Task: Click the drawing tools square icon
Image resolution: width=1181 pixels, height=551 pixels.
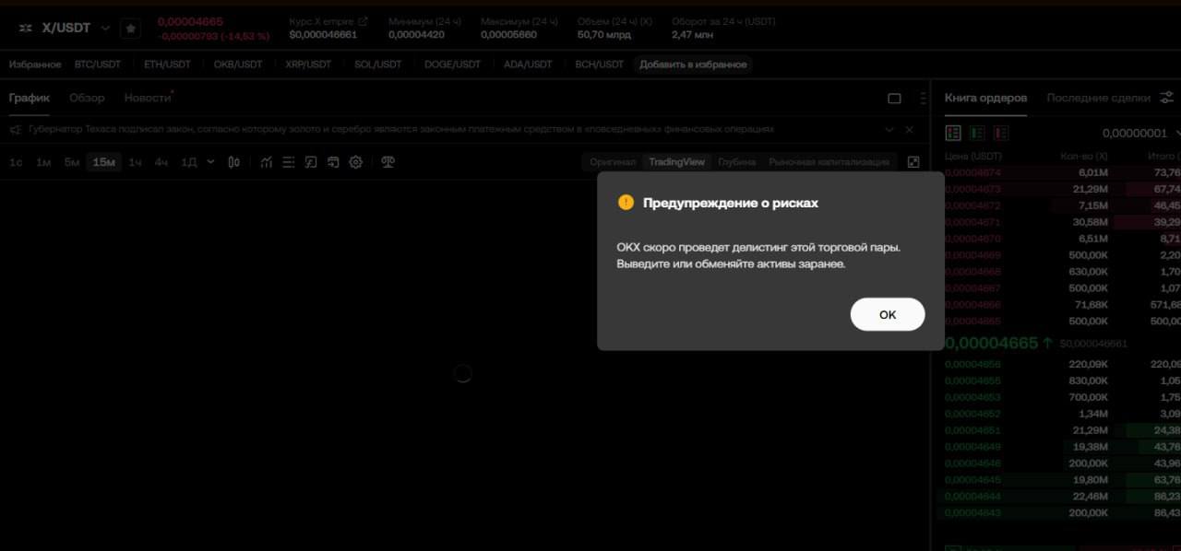Action: [x=311, y=162]
